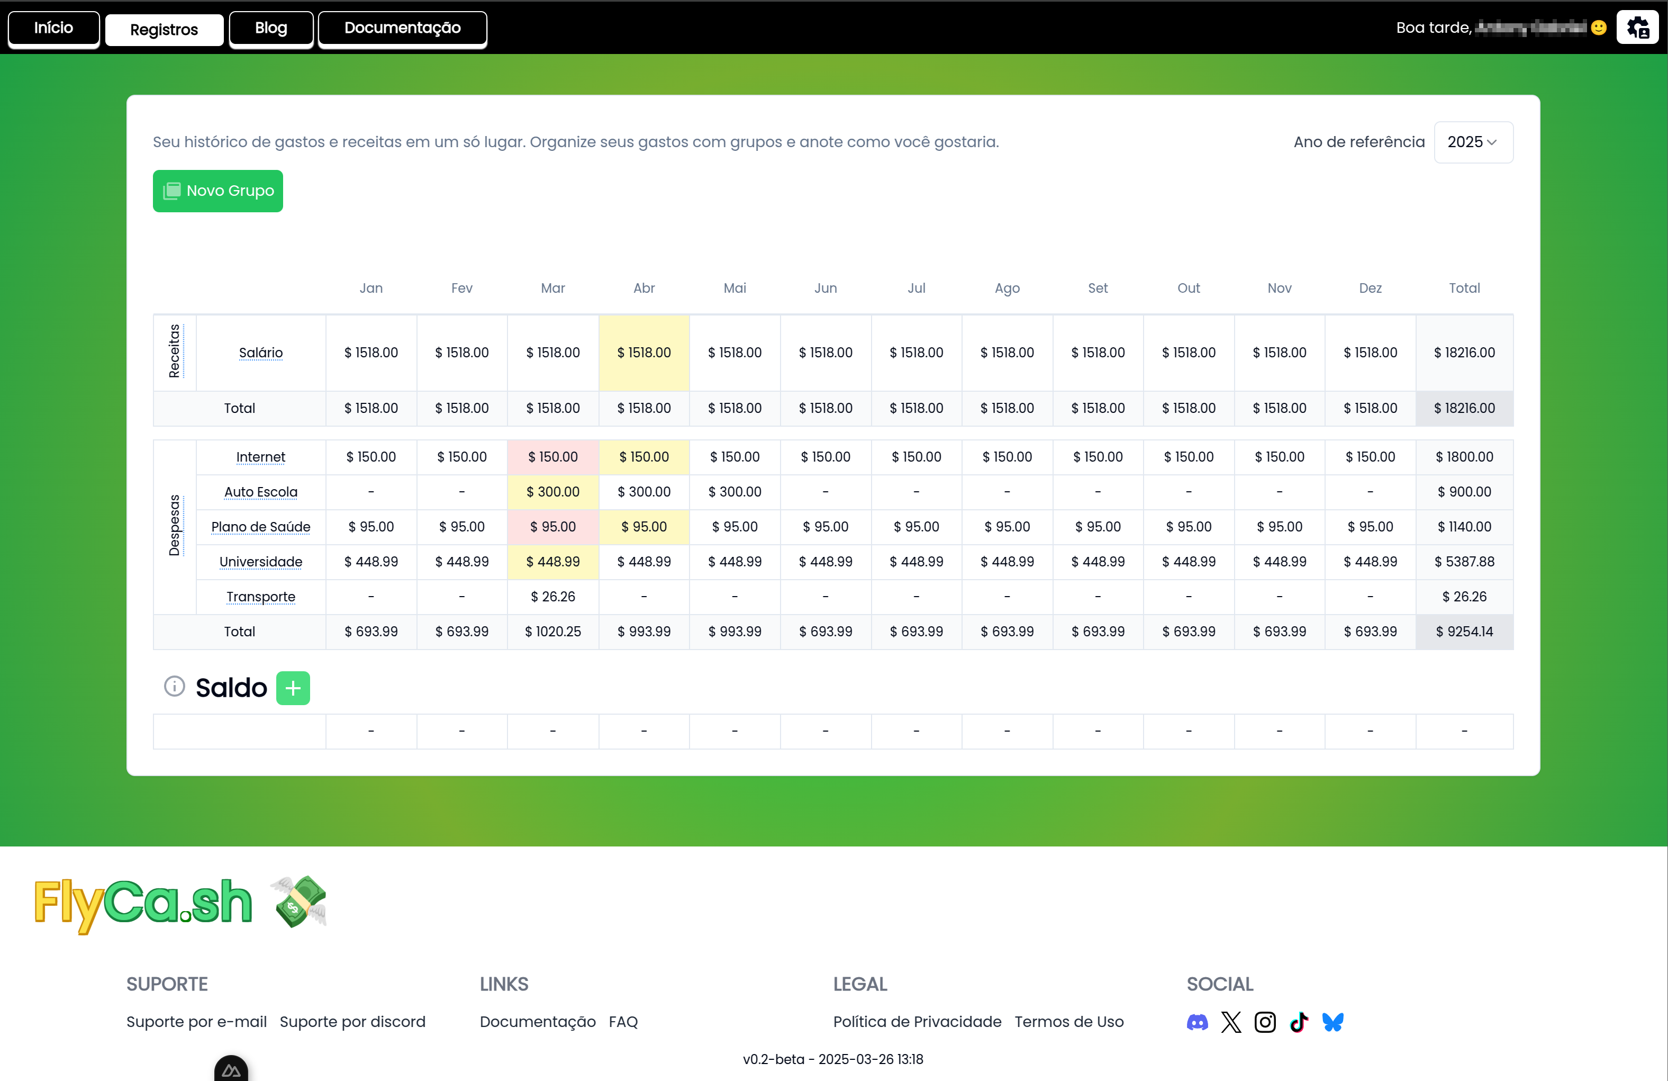This screenshot has height=1081, width=1668.
Task: Select the Internet row total $ 1800.00
Action: click(x=1464, y=457)
